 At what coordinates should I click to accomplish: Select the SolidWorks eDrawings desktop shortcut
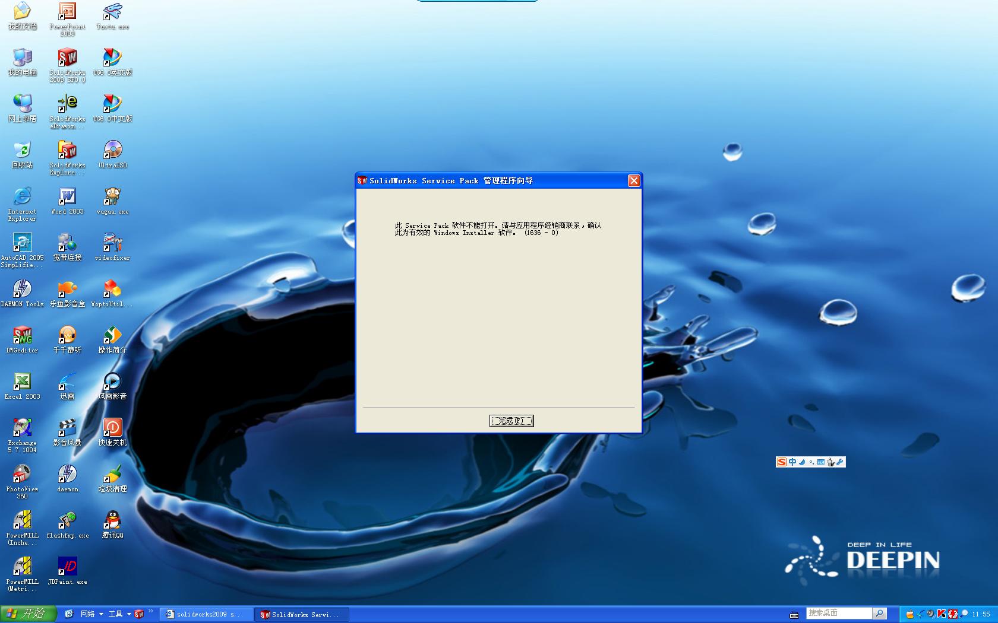[x=67, y=112]
